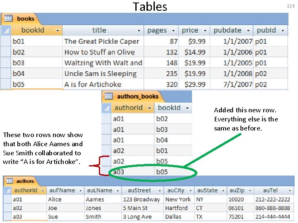Click auTel cell "212-222-2222"
This screenshot has height=223, width=298.
click(274, 199)
